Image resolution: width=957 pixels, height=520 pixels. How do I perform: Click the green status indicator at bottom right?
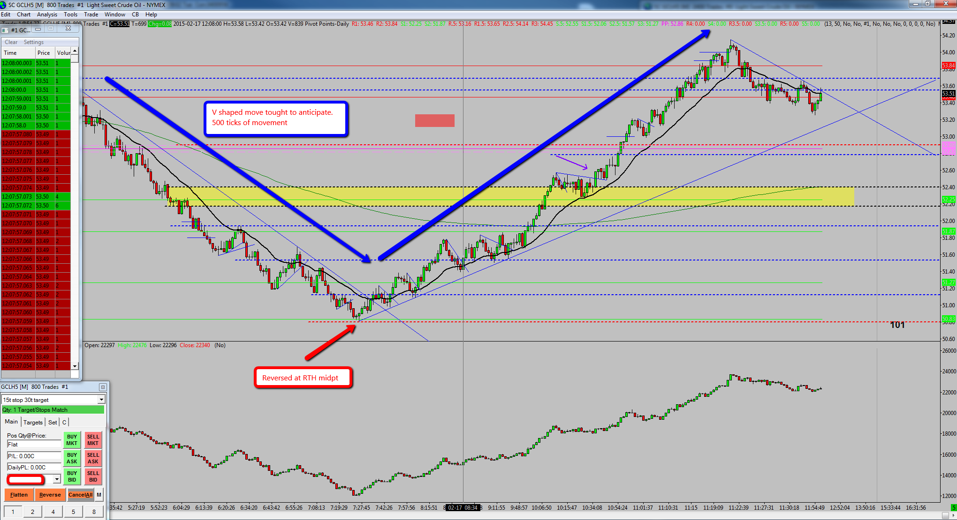953,507
